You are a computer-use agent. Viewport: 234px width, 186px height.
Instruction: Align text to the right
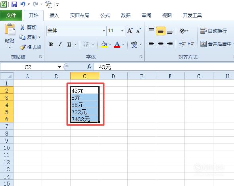click(x=170, y=44)
